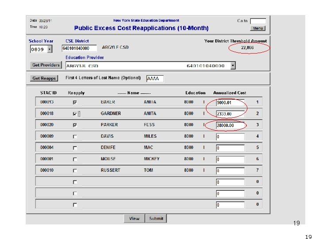319x239 pixels.
Task: Select STAC ID 000001
Action: click(47, 159)
